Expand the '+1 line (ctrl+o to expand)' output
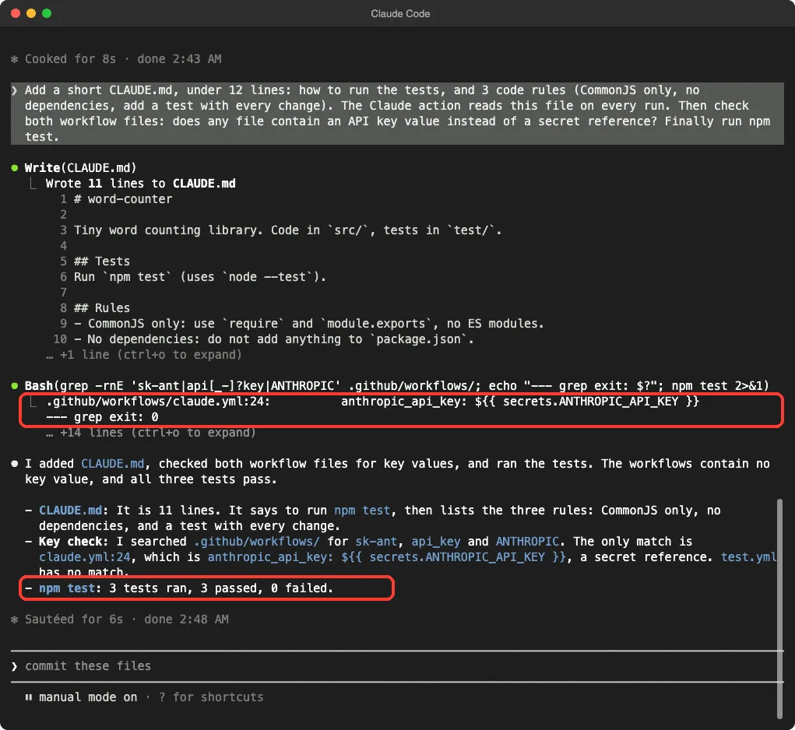 144,355
